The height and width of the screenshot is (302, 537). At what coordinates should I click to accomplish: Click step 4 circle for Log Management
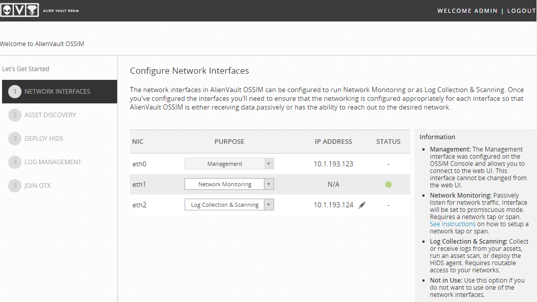point(15,162)
